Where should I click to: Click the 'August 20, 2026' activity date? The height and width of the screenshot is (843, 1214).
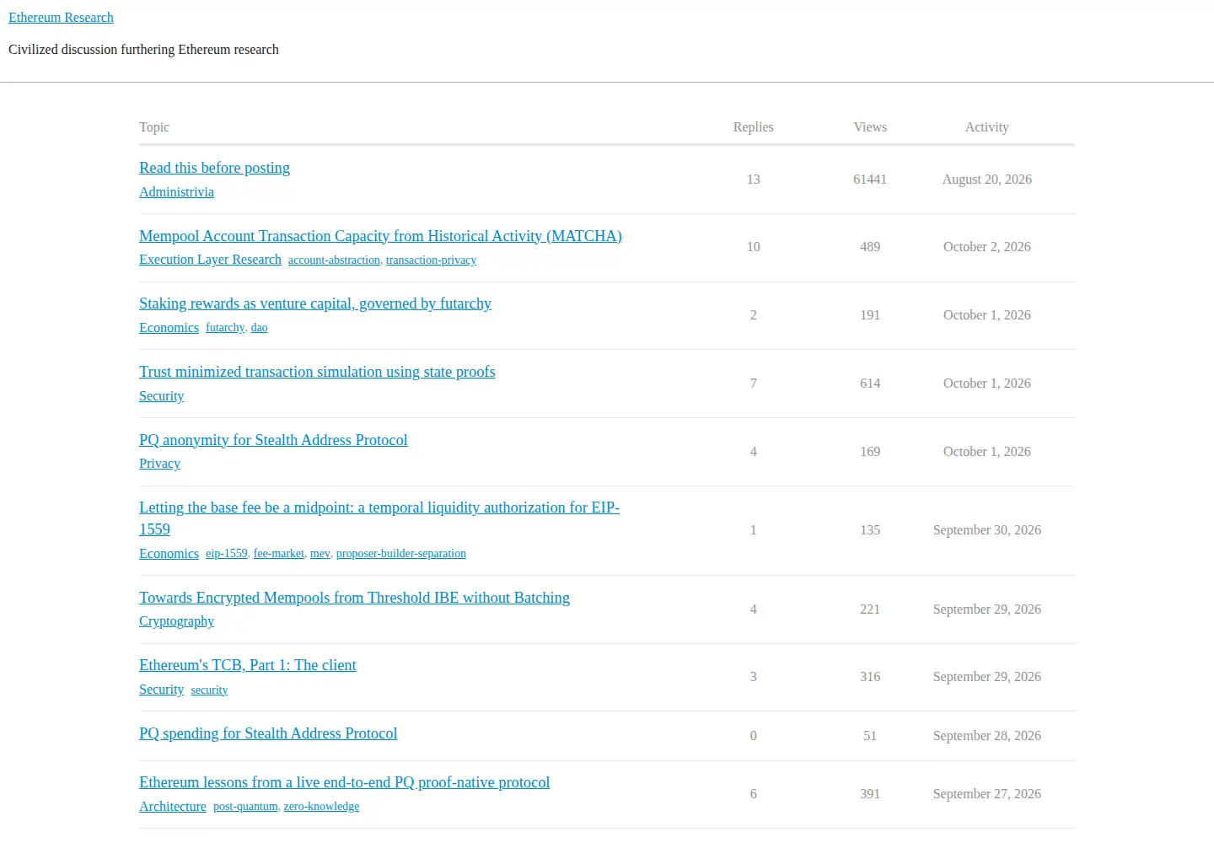(x=986, y=180)
